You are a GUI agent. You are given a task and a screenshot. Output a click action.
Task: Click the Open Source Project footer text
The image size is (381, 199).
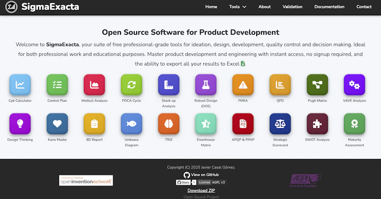click(201, 197)
